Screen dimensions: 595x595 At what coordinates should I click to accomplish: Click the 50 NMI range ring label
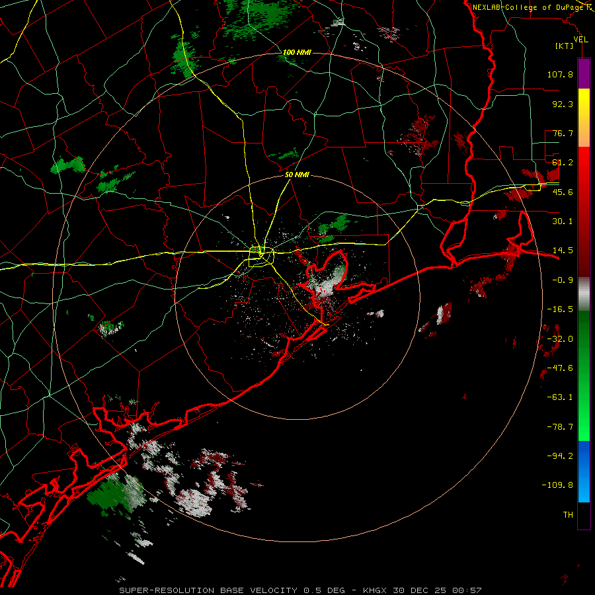coord(297,175)
